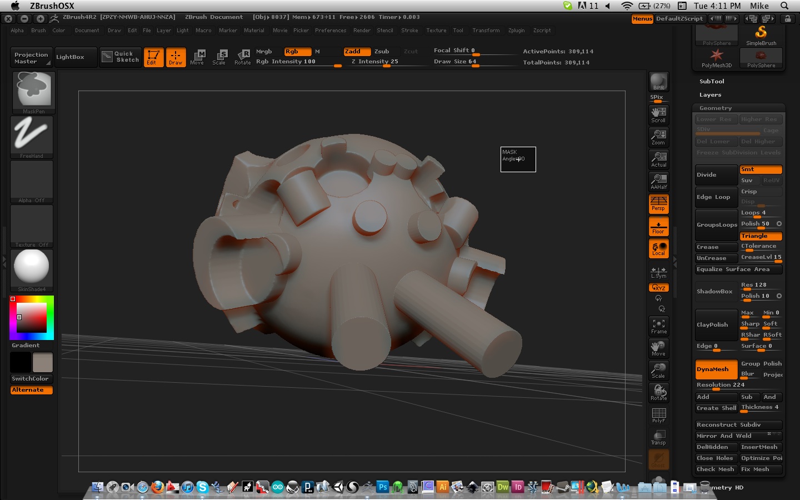Render with BPR in the right shelf
This screenshot has width=800, height=500.
pos(658,81)
